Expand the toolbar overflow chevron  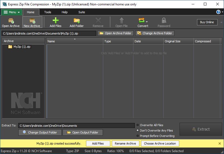(x=221, y=22)
